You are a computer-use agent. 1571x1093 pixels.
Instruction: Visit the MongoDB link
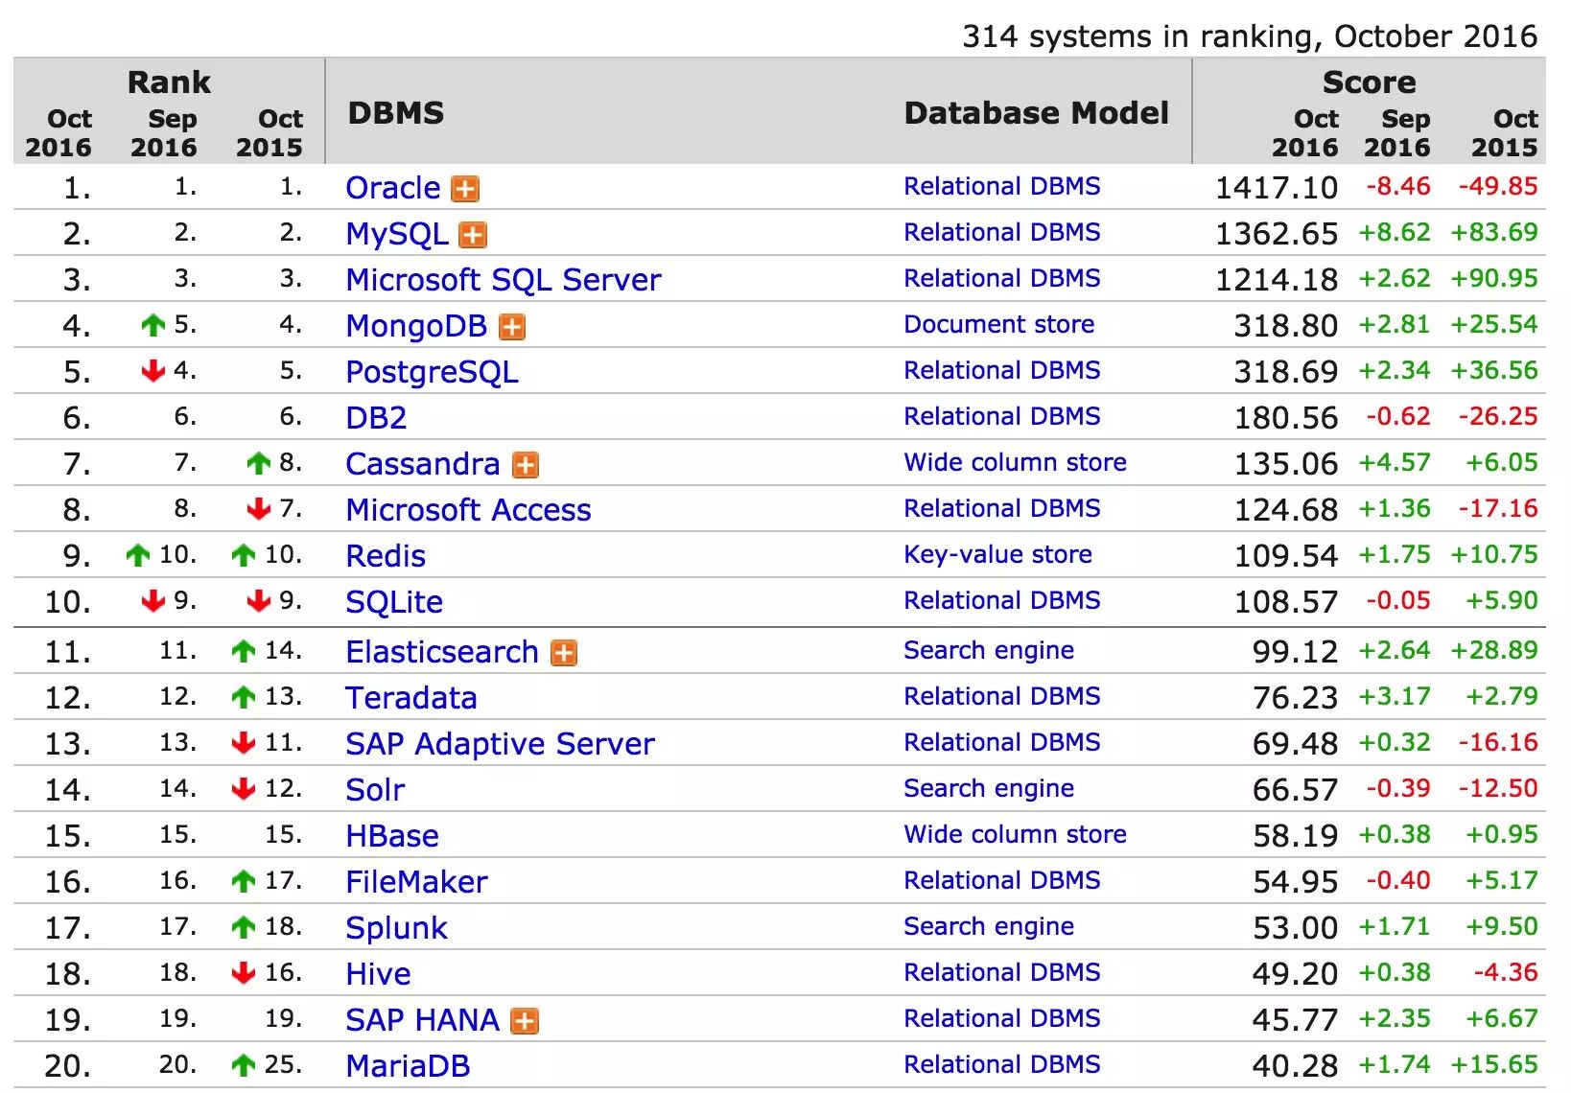[x=417, y=326]
